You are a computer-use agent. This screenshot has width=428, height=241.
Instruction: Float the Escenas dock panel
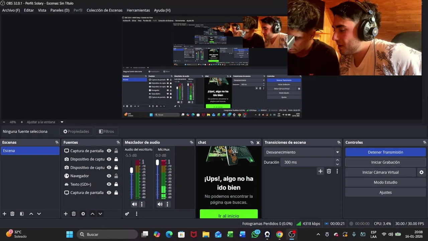[x=57, y=143]
